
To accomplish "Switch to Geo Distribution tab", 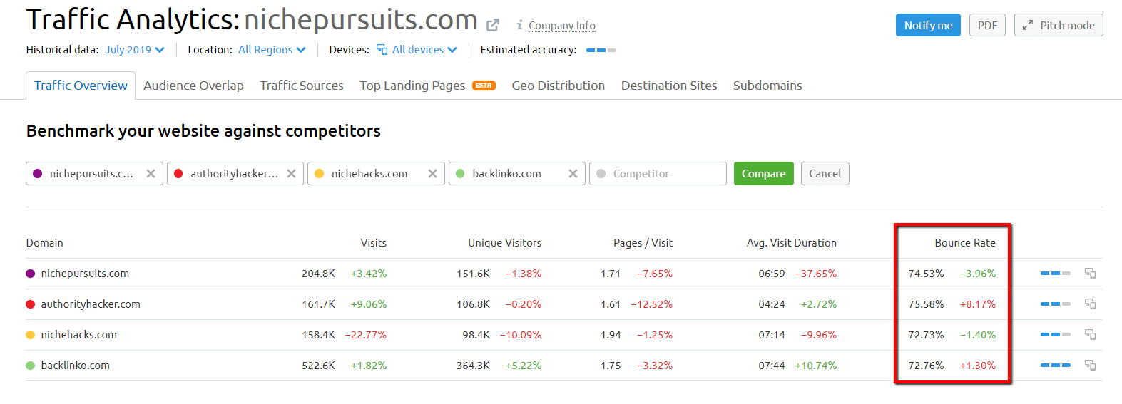I will (x=558, y=86).
